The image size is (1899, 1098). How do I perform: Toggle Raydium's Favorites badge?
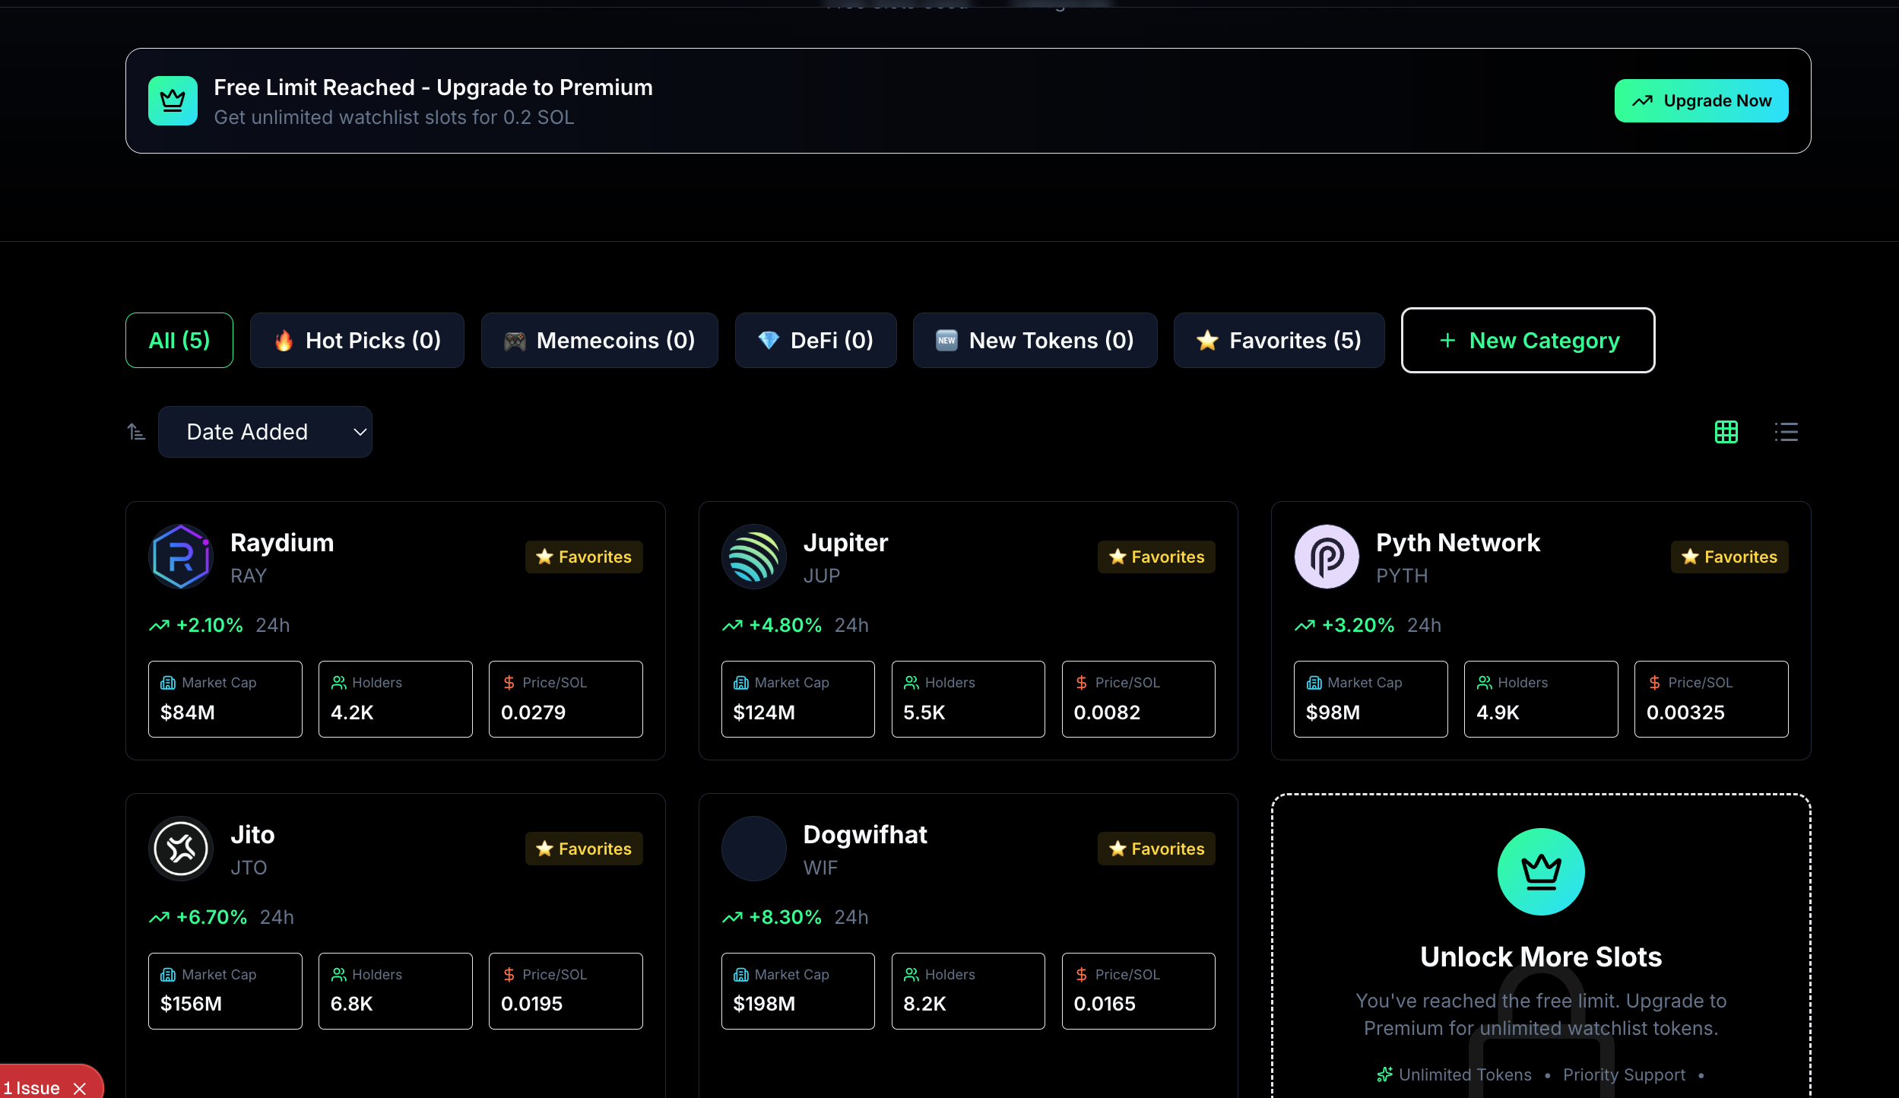click(x=584, y=557)
